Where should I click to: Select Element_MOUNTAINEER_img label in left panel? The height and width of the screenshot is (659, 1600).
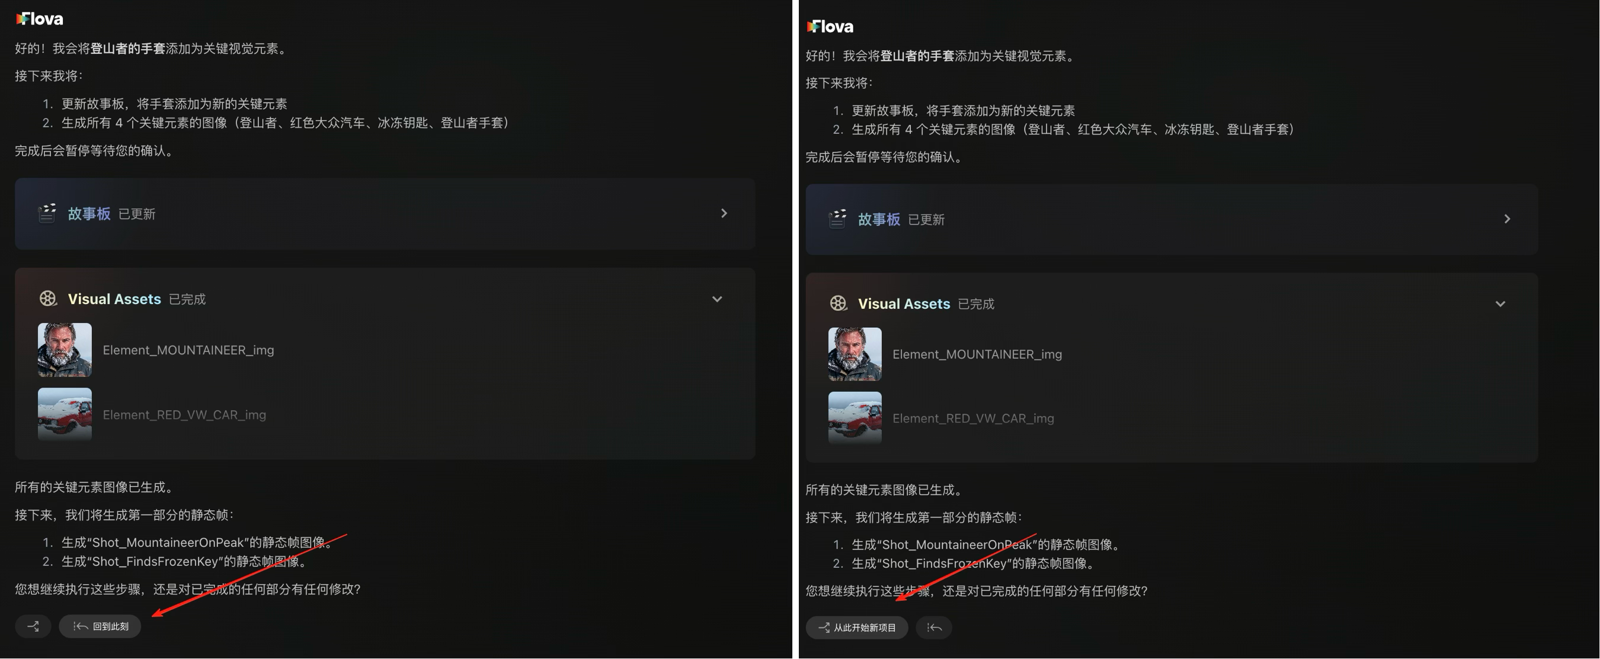[188, 350]
